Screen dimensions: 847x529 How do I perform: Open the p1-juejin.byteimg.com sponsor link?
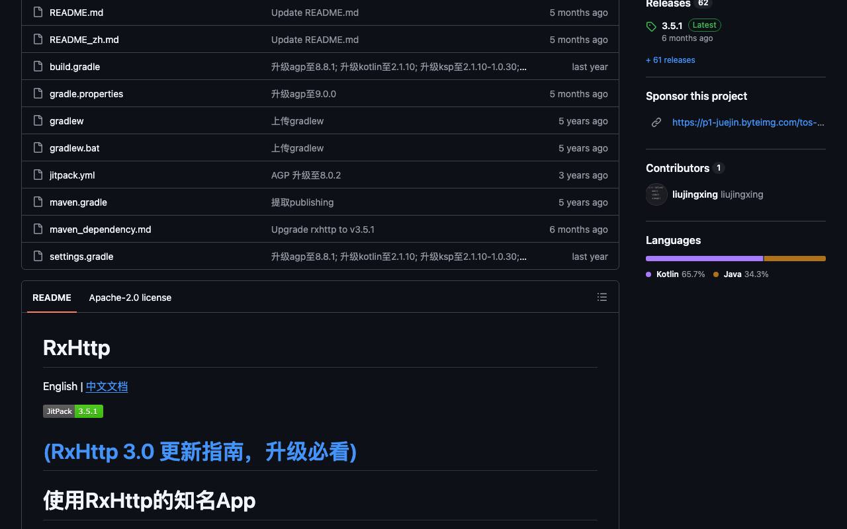(748, 122)
